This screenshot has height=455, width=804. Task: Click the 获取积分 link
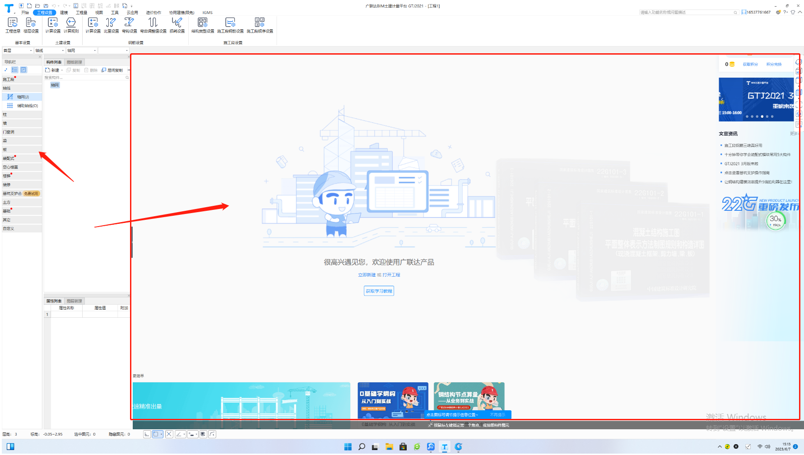750,65
